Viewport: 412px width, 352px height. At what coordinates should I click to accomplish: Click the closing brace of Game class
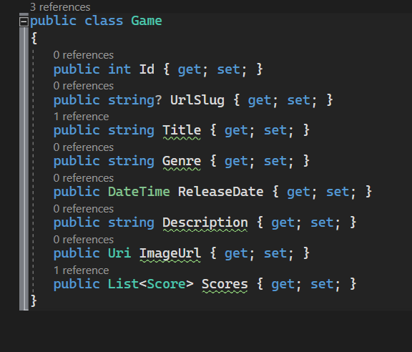(34, 300)
